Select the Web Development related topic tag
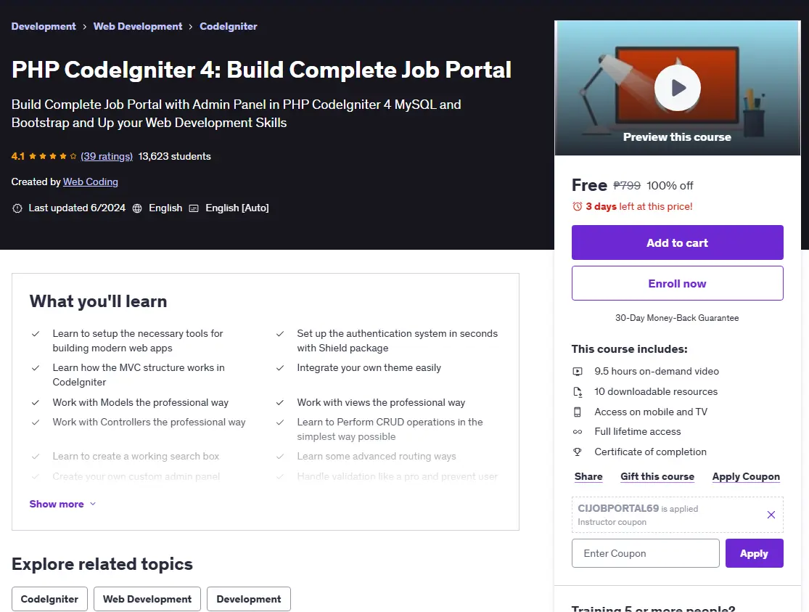The width and height of the screenshot is (809, 612). (x=147, y=599)
